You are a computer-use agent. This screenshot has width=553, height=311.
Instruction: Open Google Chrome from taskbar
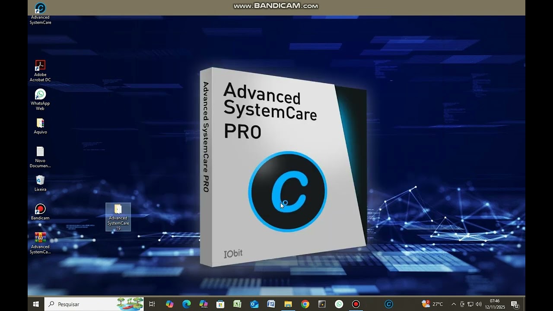[x=305, y=304]
